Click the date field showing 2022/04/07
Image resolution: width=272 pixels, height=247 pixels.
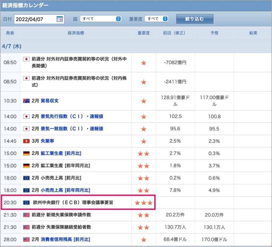pyautogui.click(x=39, y=19)
